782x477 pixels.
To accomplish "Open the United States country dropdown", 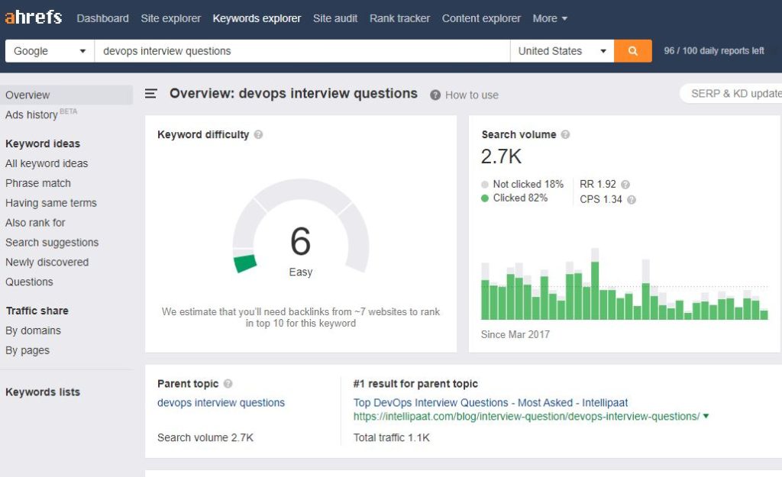I will click(x=562, y=51).
